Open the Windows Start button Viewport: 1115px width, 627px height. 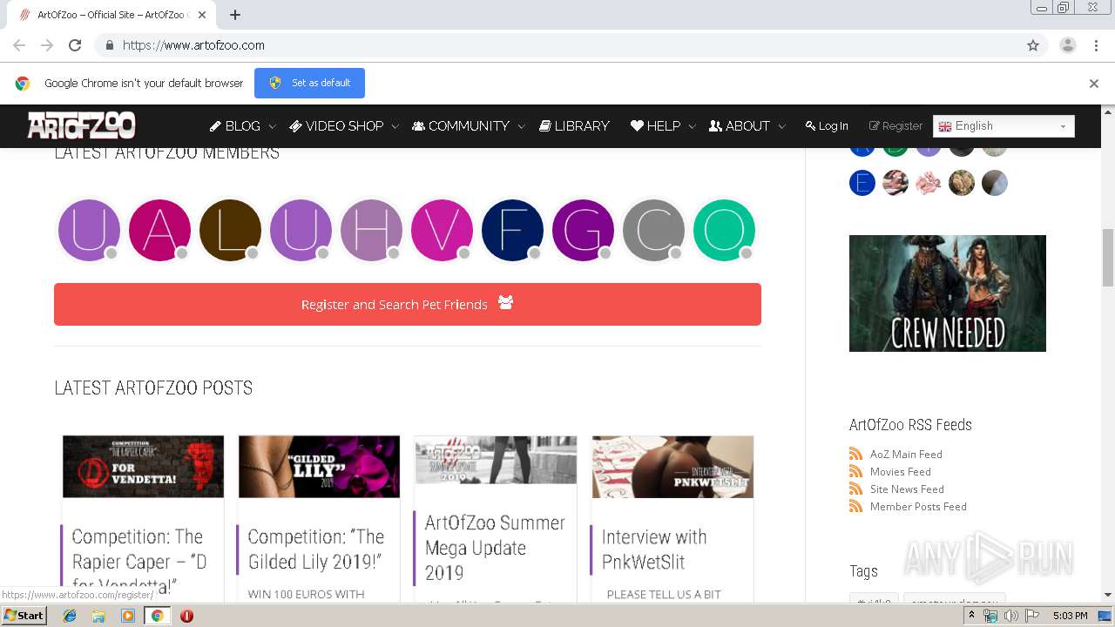coord(24,615)
